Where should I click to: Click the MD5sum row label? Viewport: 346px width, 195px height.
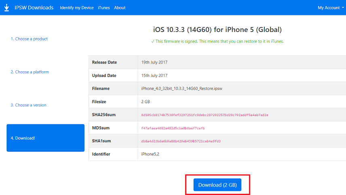pyautogui.click(x=101, y=128)
